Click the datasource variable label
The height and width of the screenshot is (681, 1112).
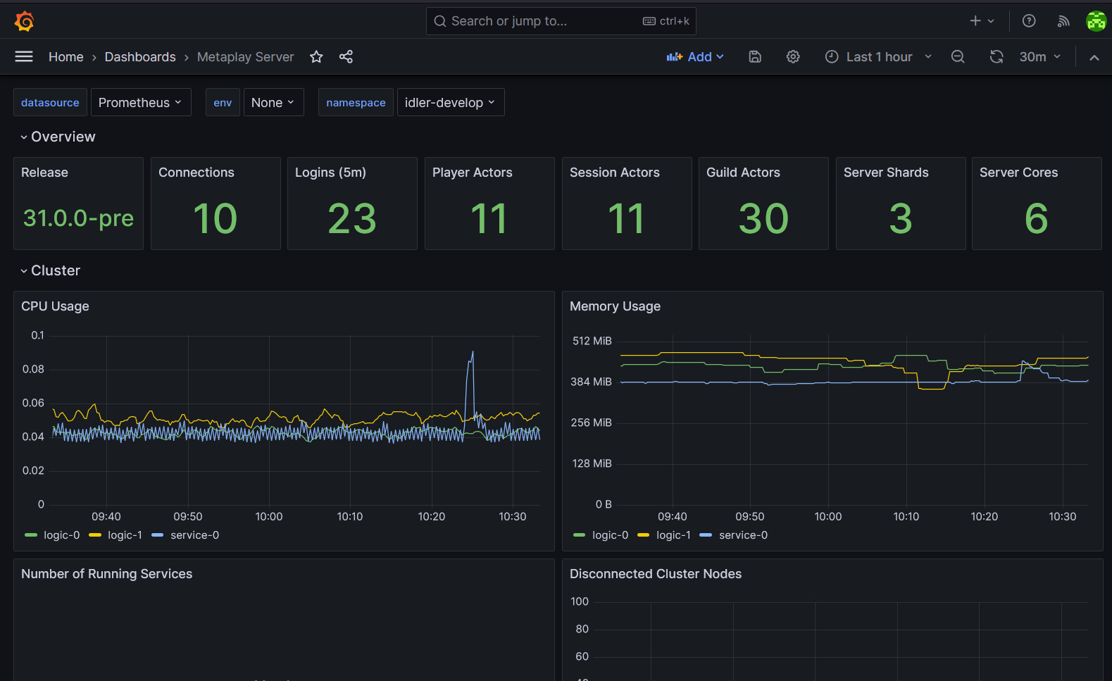[50, 103]
